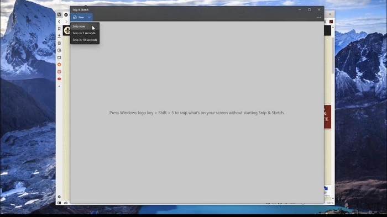Go back with browser back arrow
Viewport: 387px width, 217px height.
point(59,22)
